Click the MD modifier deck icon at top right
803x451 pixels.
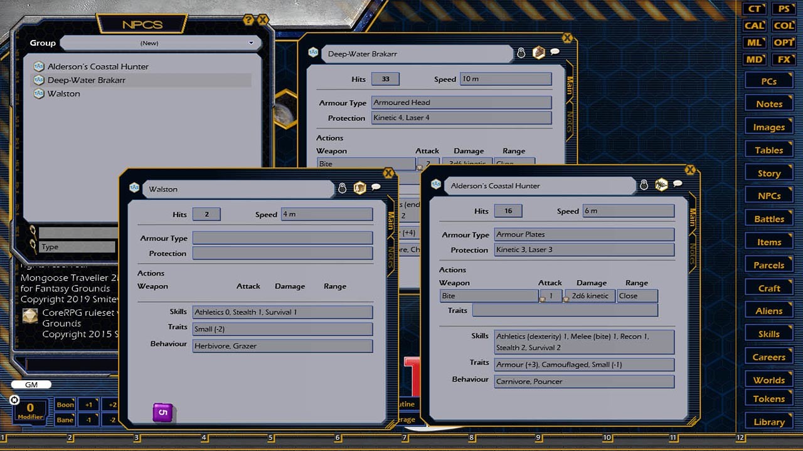tap(753, 60)
